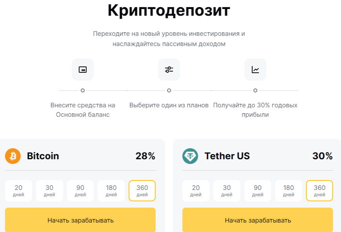Select the 360 days Tether term

319,191
